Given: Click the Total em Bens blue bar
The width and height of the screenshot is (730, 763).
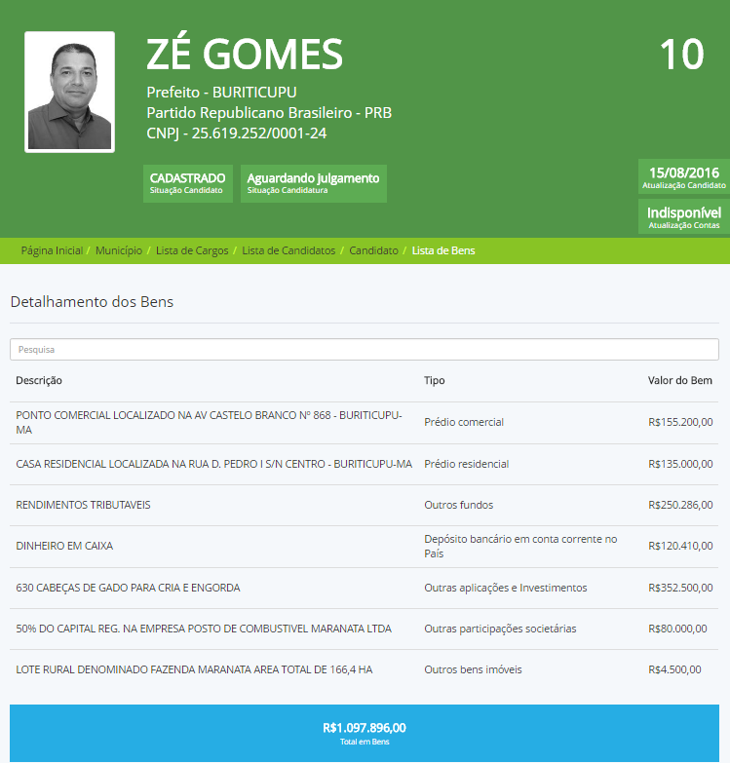Looking at the screenshot, I should pos(365,733).
